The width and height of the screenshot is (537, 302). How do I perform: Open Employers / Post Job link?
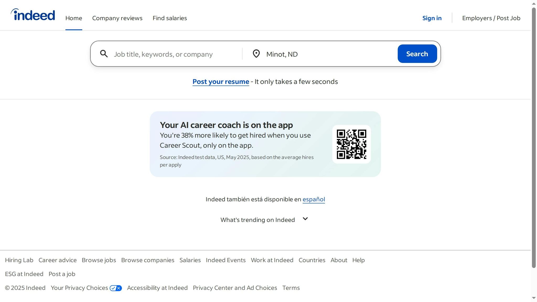(x=491, y=18)
